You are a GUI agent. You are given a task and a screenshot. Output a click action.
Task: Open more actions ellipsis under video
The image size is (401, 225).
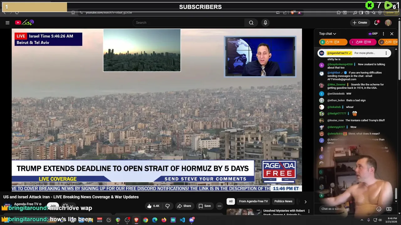(x=219, y=206)
